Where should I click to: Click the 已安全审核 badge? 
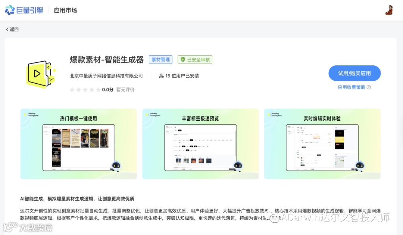pos(195,60)
